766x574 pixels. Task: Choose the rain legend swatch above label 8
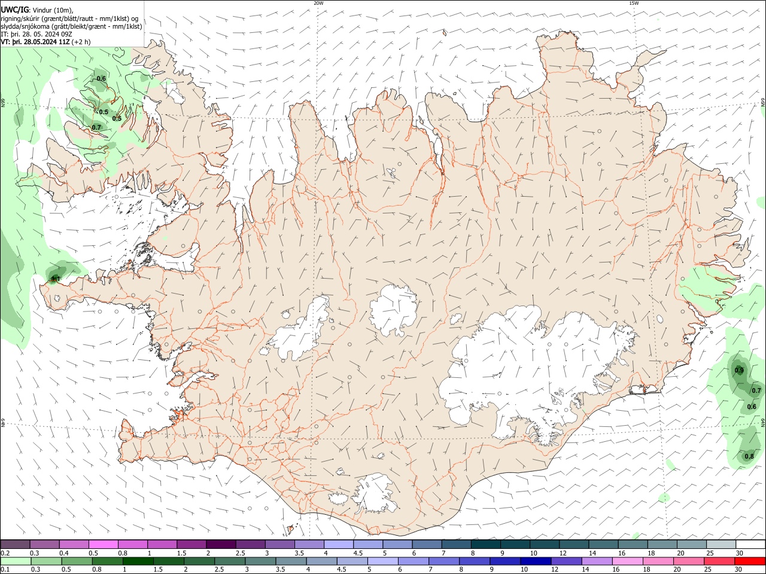tap(473, 561)
